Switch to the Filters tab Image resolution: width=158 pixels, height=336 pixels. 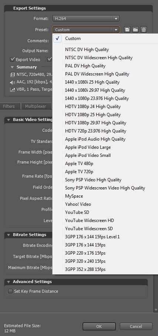click(9, 106)
